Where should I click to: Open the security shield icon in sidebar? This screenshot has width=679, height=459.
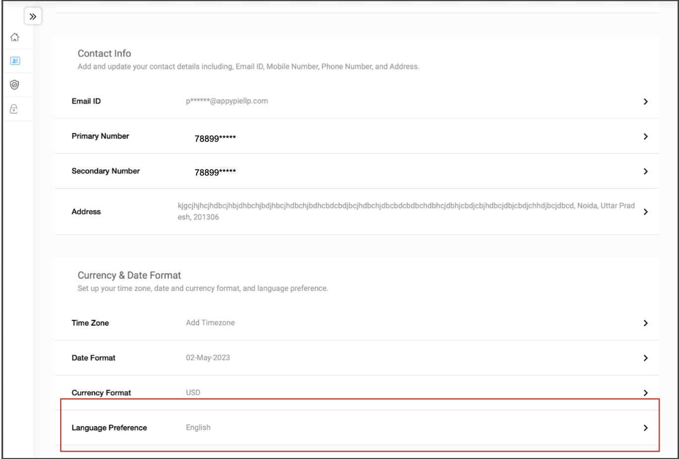pos(15,85)
